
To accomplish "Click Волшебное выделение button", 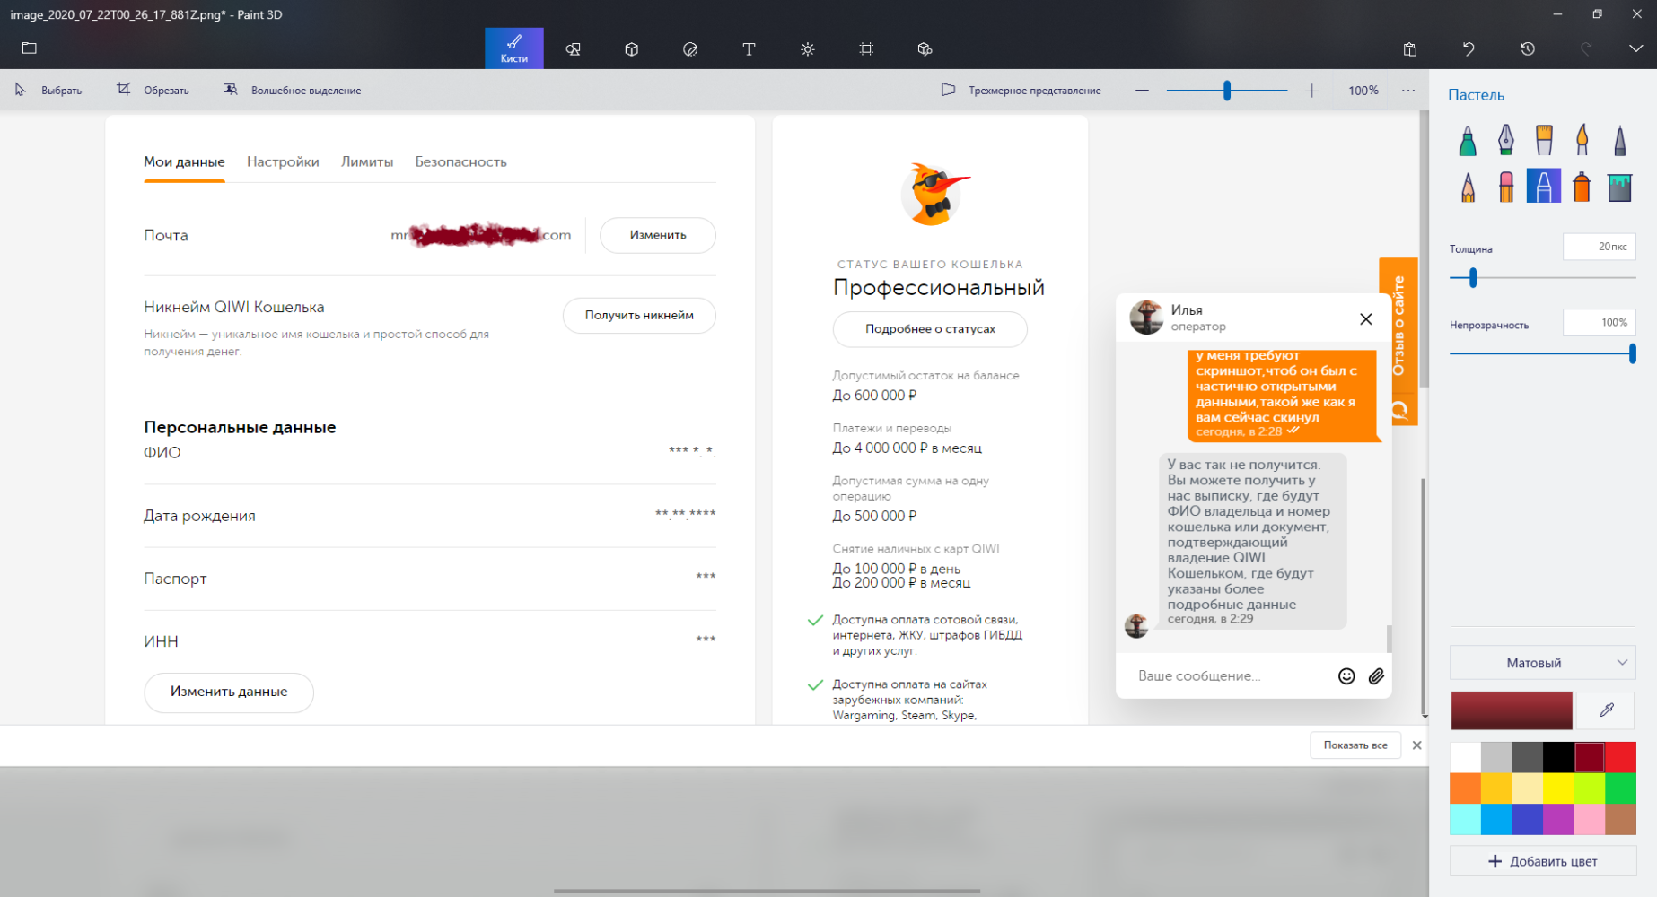I will pyautogui.click(x=293, y=91).
